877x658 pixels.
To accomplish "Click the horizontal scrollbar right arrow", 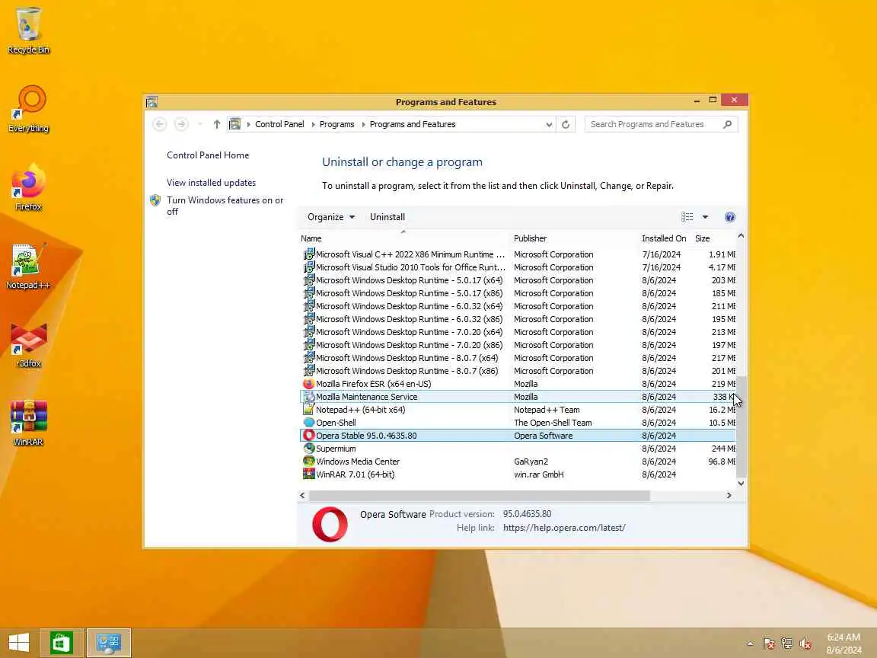I will pyautogui.click(x=729, y=495).
